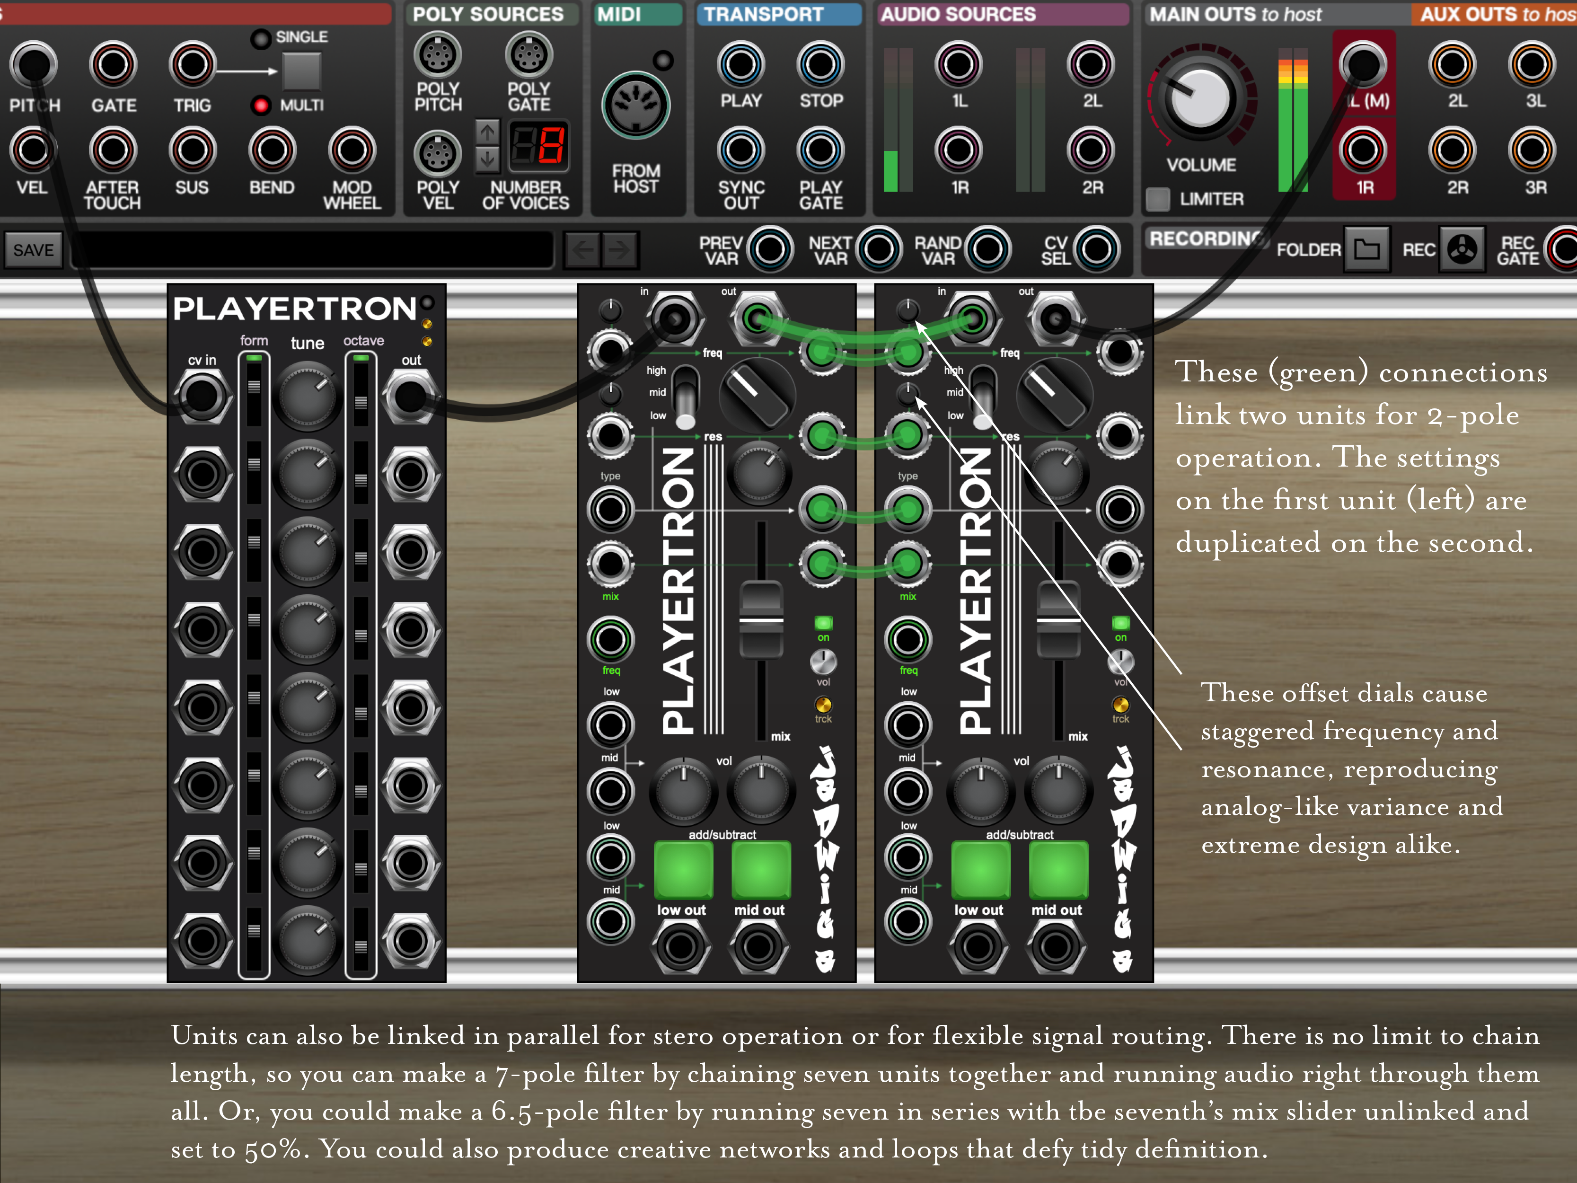Screen dimensions: 1577x1183
Task: Enable the LIMITER checkbox
Action: point(1158,199)
